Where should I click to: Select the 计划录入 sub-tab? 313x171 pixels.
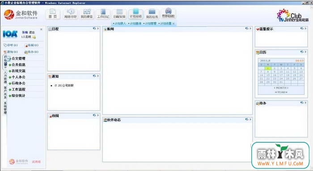(119, 24)
